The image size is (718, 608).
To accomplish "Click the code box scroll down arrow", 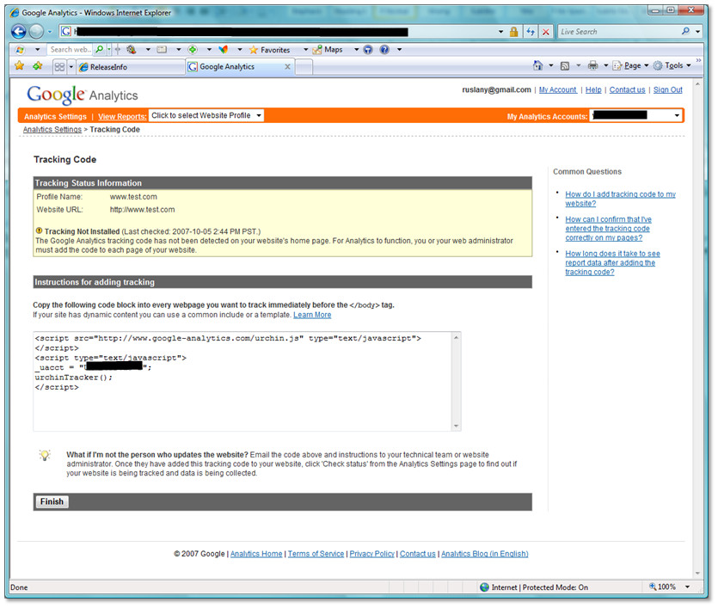I will tap(456, 426).
